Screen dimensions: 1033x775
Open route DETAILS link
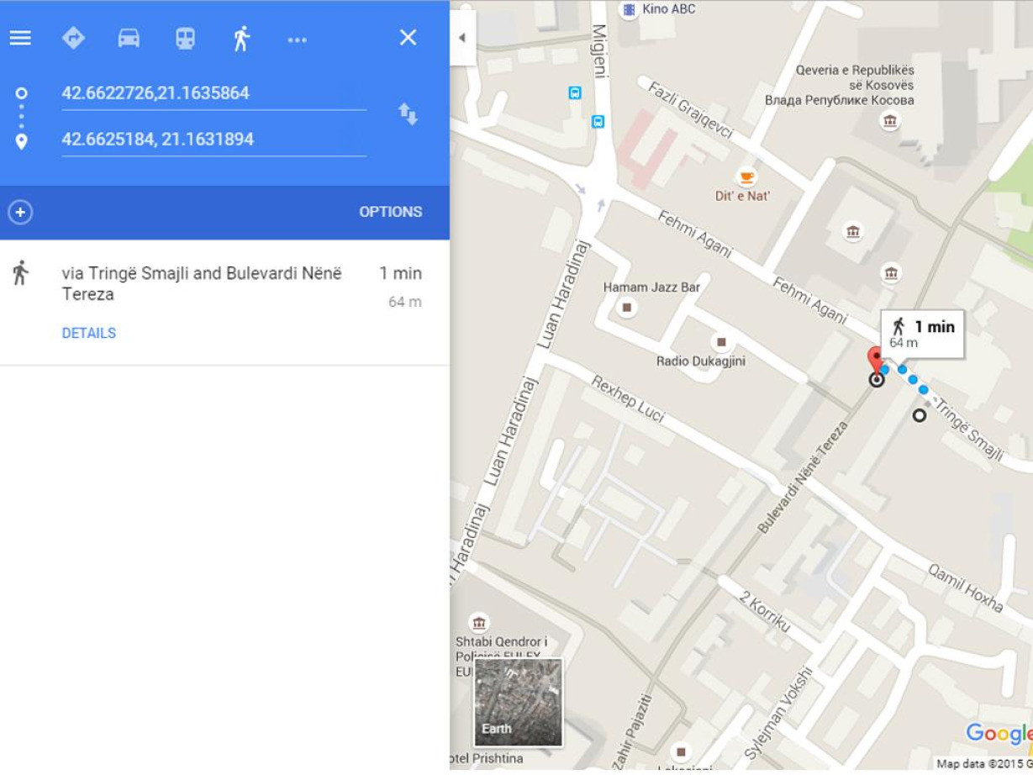89,333
